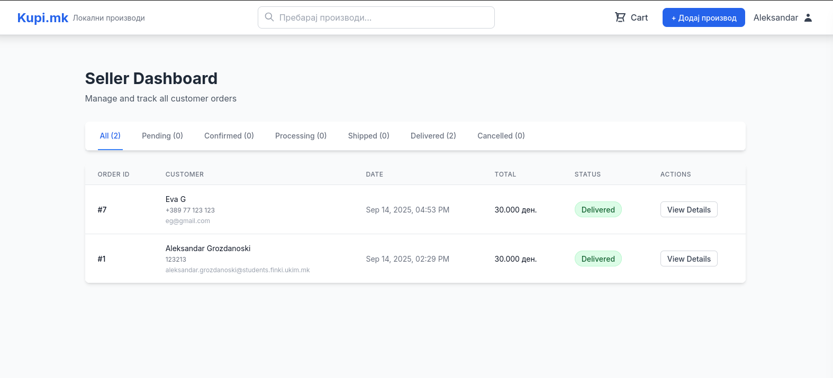Click the user profile icon
833x378 pixels.
click(808, 17)
